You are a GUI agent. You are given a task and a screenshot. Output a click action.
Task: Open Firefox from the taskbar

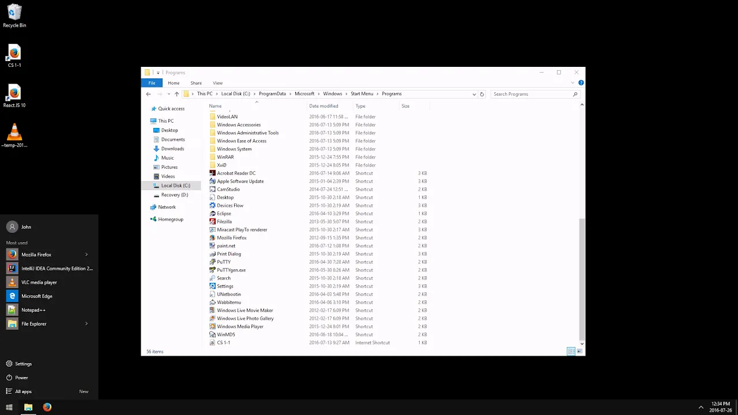click(x=47, y=407)
